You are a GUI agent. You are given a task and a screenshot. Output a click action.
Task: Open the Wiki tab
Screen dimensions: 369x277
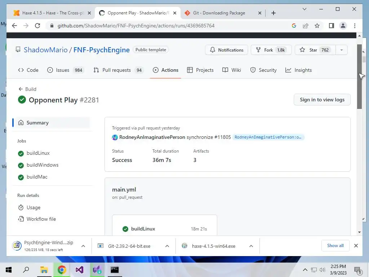232,70
